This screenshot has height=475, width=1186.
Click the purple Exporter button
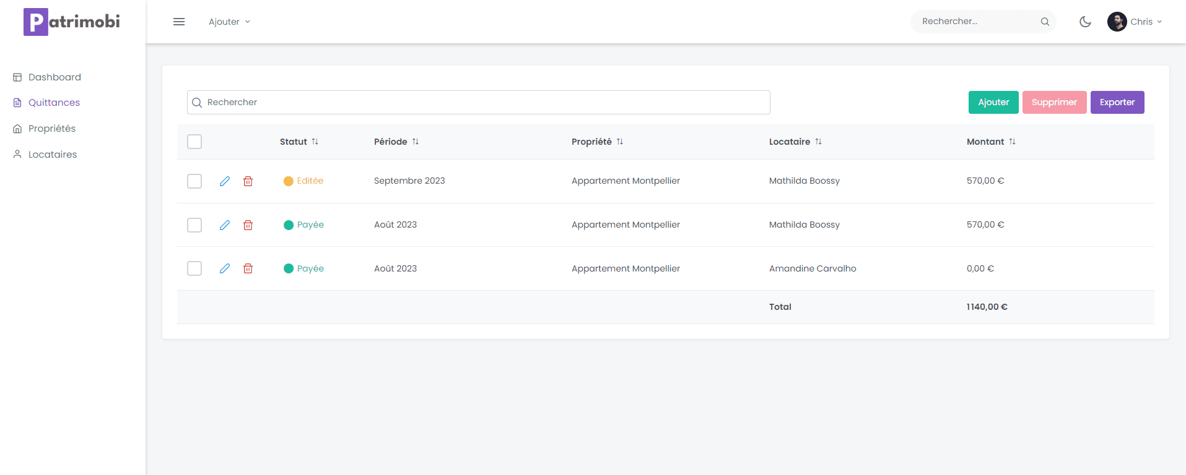tap(1117, 102)
